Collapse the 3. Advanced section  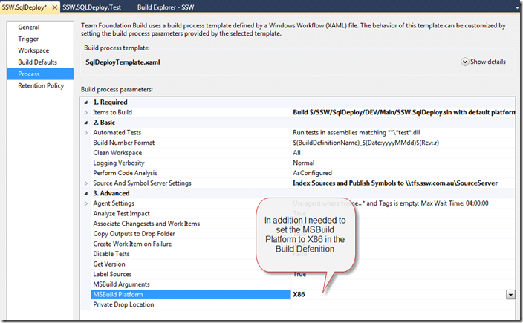coord(86,193)
